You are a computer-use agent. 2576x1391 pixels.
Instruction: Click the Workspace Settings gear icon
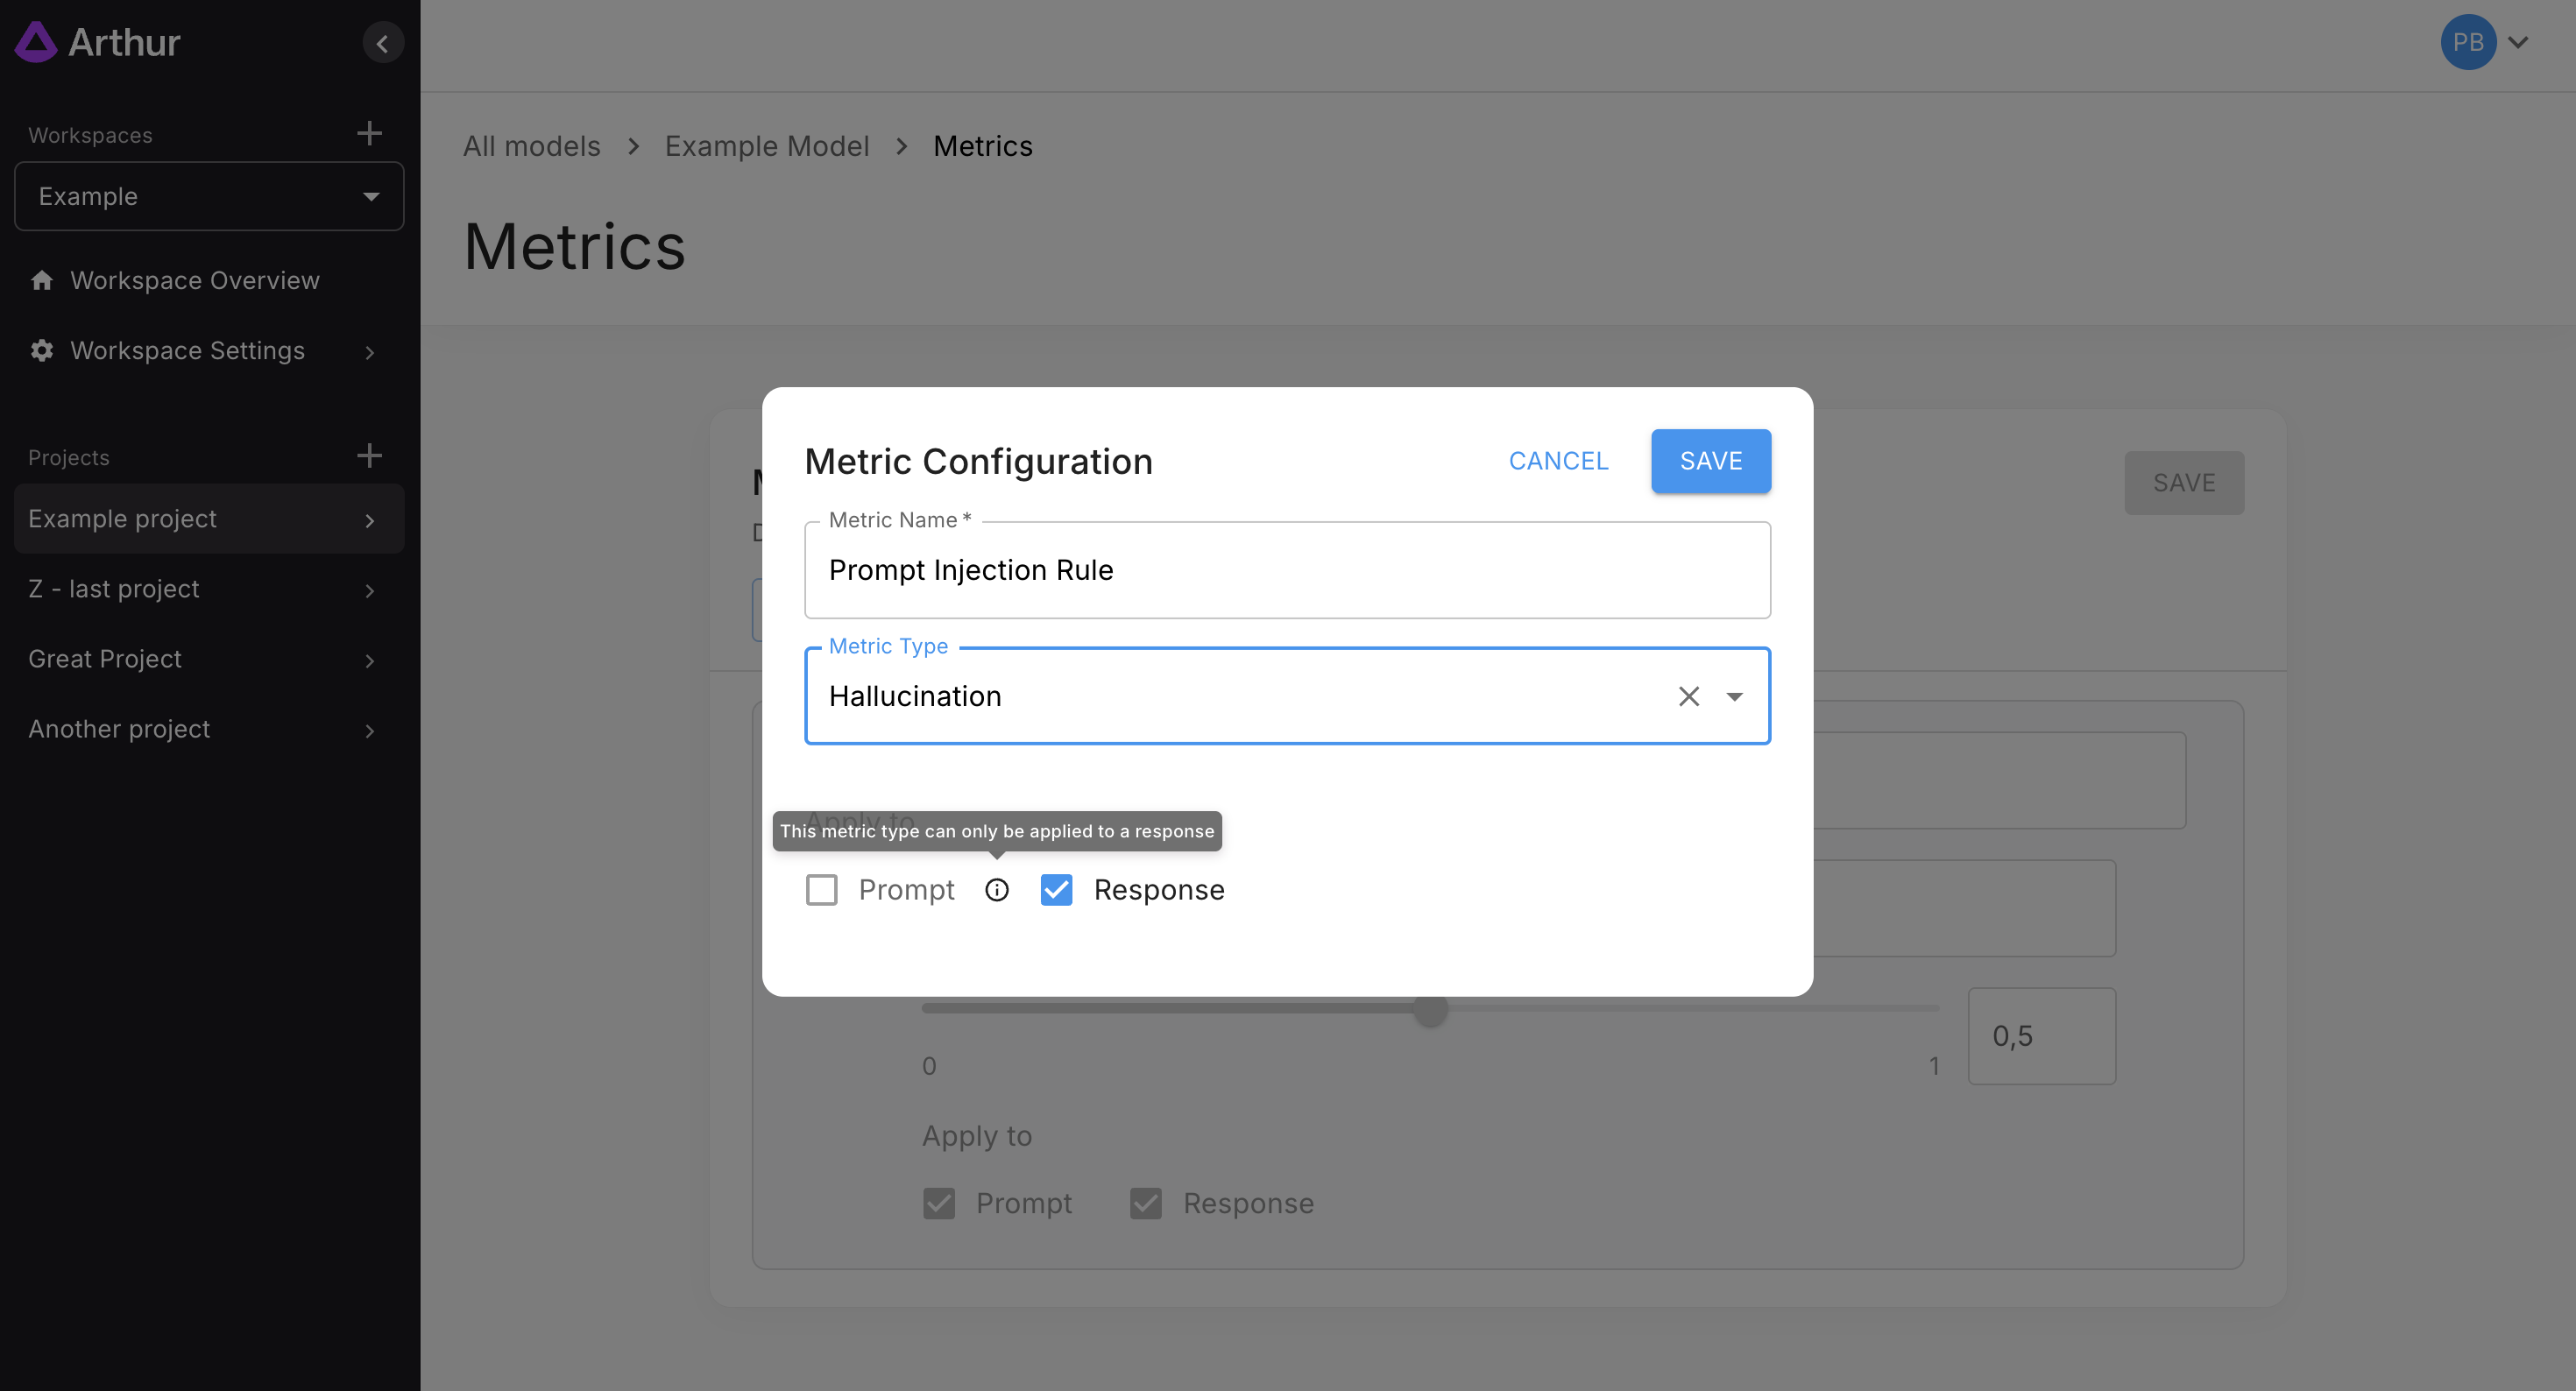(41, 350)
